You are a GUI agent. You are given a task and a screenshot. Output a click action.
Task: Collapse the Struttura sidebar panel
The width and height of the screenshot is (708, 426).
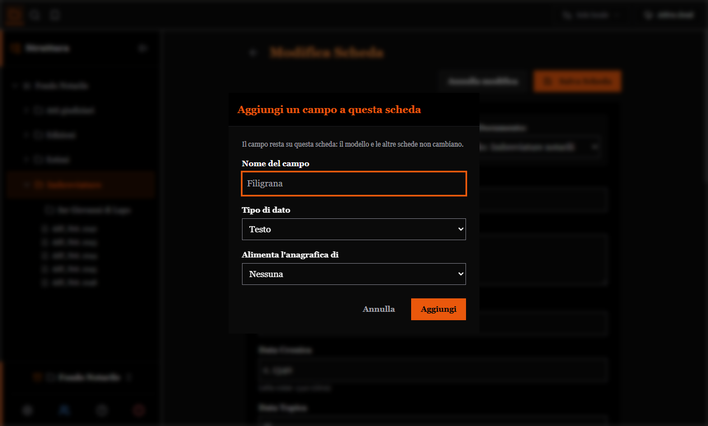[x=142, y=48]
